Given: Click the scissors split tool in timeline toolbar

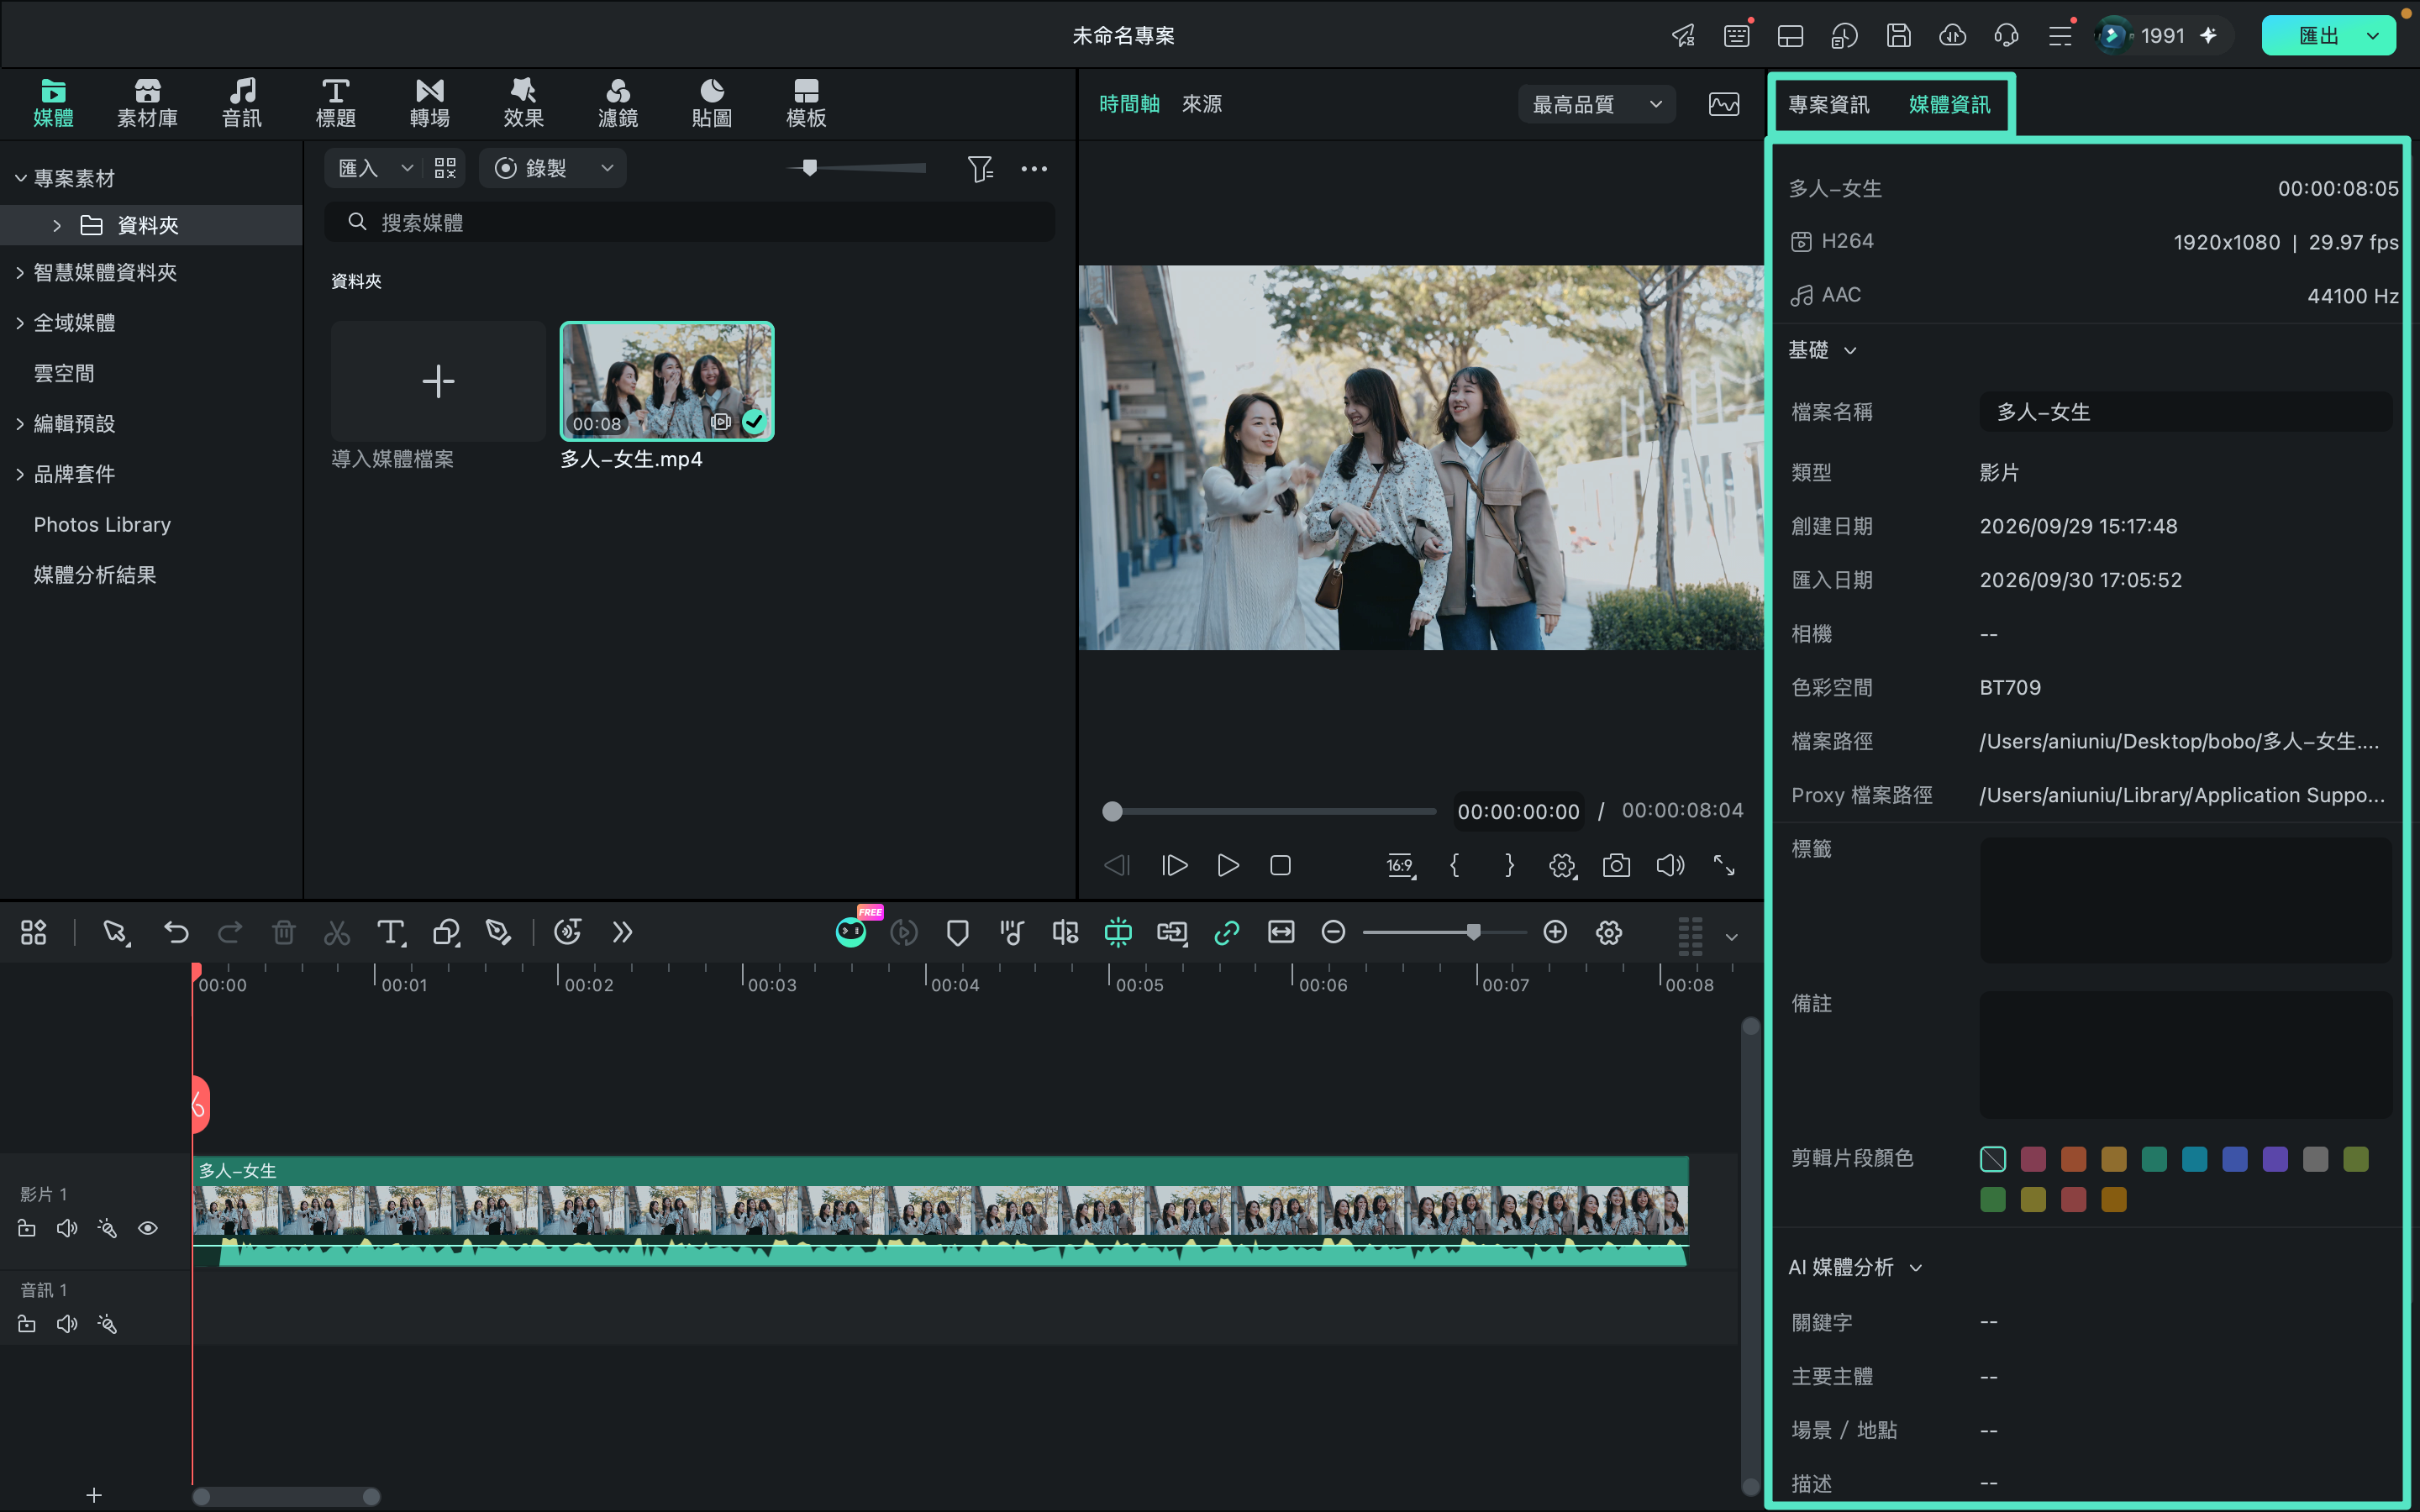Looking at the screenshot, I should click(337, 933).
